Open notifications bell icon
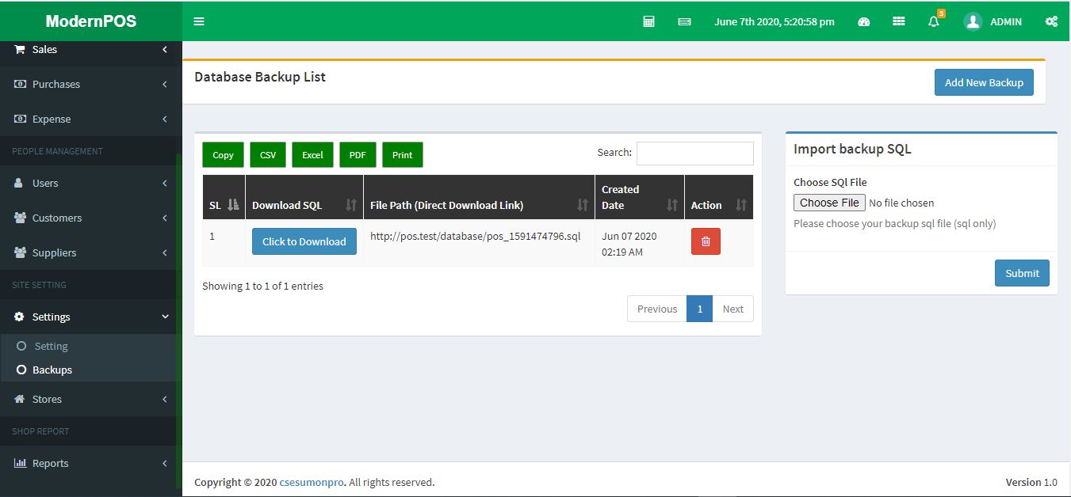This screenshot has width=1071, height=497. 934,21
